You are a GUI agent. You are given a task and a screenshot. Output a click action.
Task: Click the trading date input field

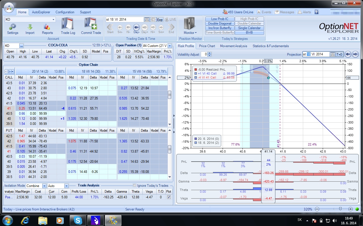[124, 19]
